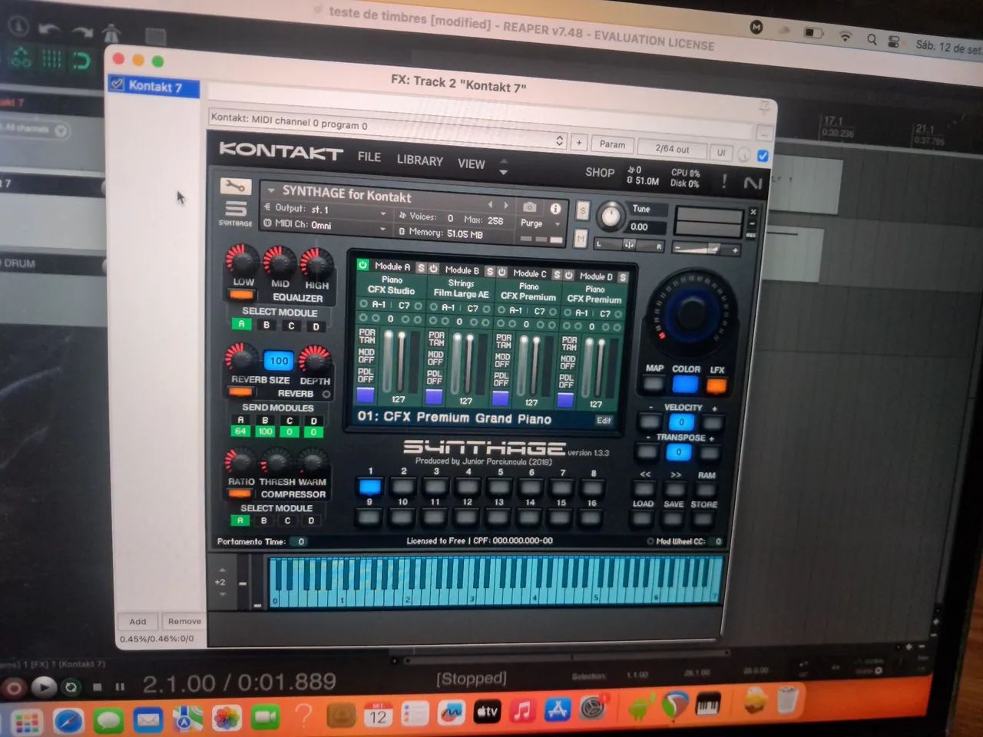
Task: Take a snapshot with the camera icon
Action: click(x=530, y=207)
